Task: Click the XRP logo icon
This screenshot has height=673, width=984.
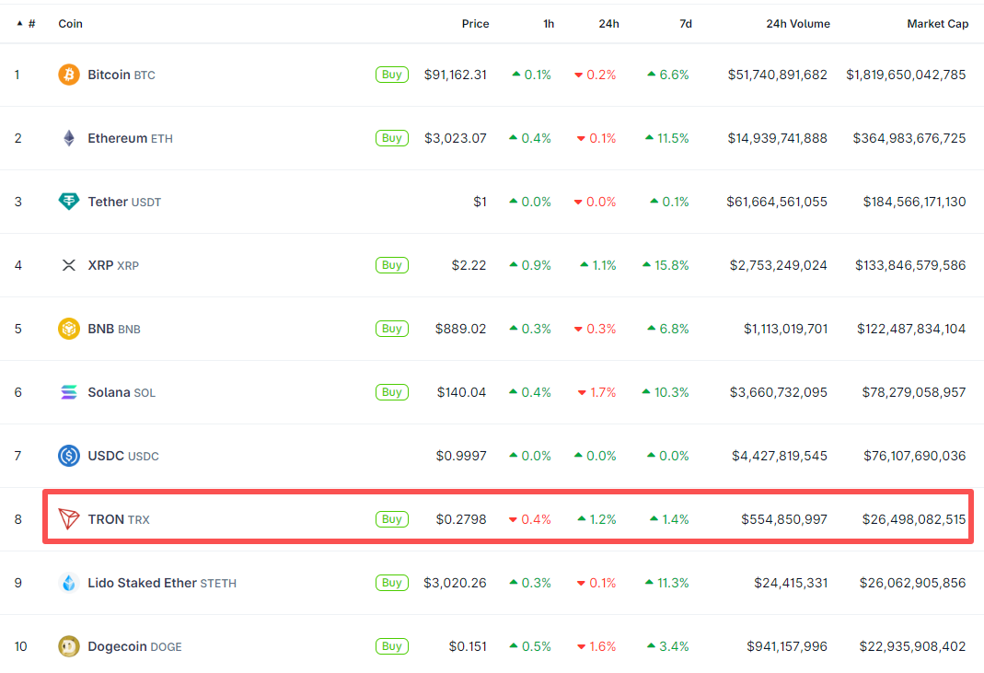Action: pyautogui.click(x=69, y=265)
